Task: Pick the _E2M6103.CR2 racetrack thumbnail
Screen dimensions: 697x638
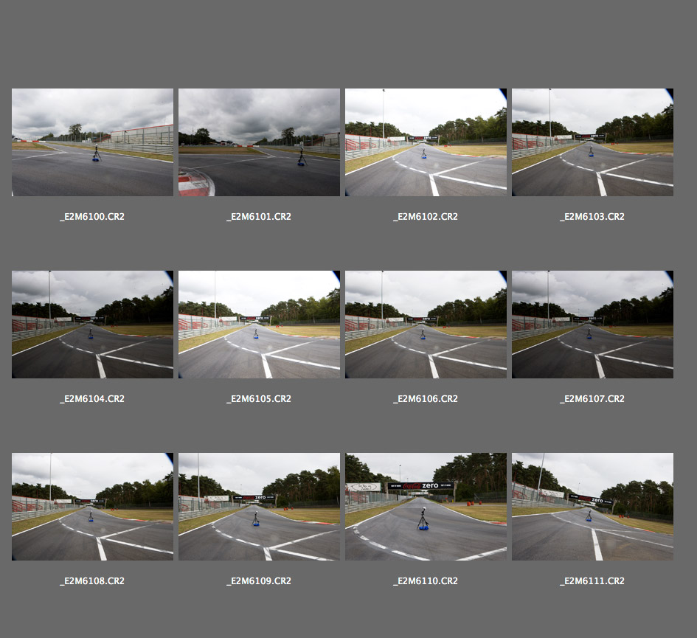Action: click(x=592, y=142)
